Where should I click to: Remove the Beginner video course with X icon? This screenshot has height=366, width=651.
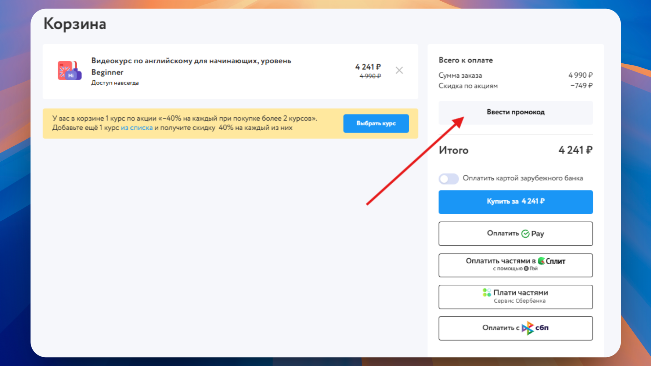pos(399,70)
